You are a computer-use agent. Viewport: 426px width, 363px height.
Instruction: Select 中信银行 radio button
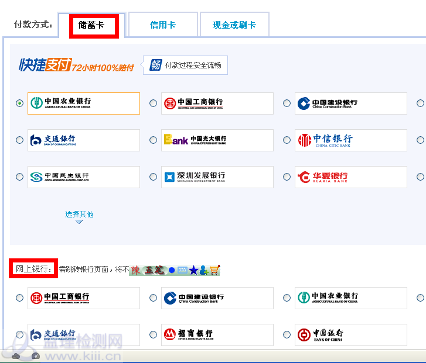287,140
